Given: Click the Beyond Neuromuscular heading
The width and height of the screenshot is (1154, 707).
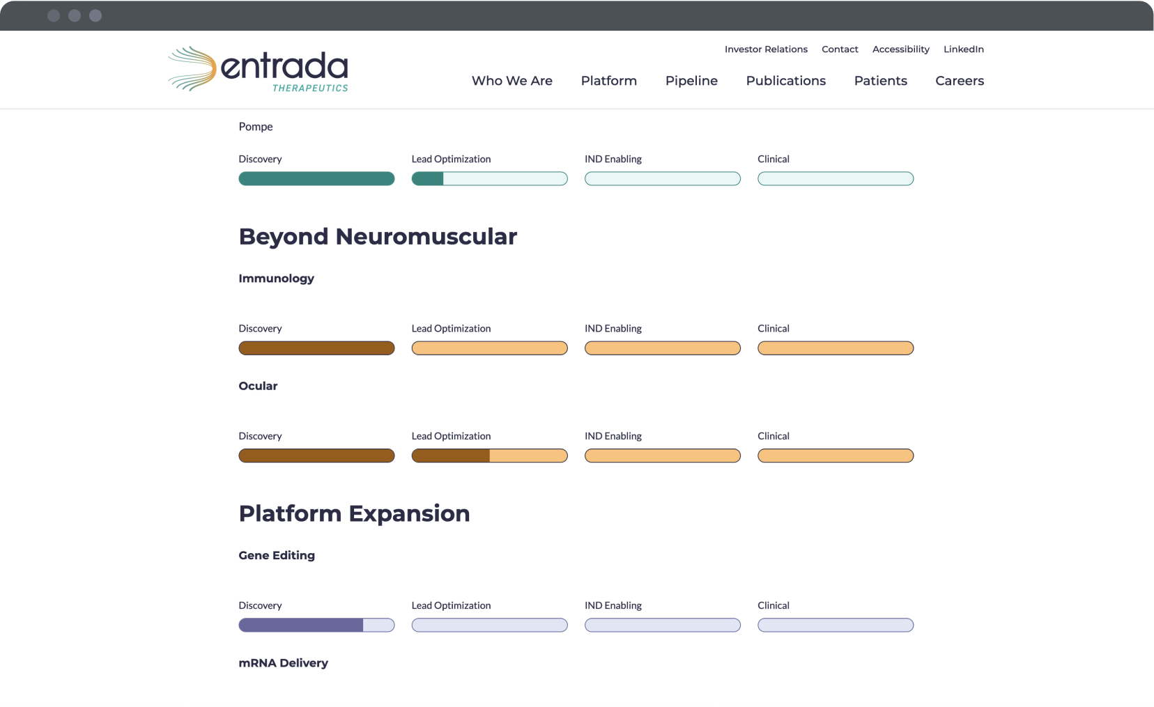Looking at the screenshot, I should 378,237.
